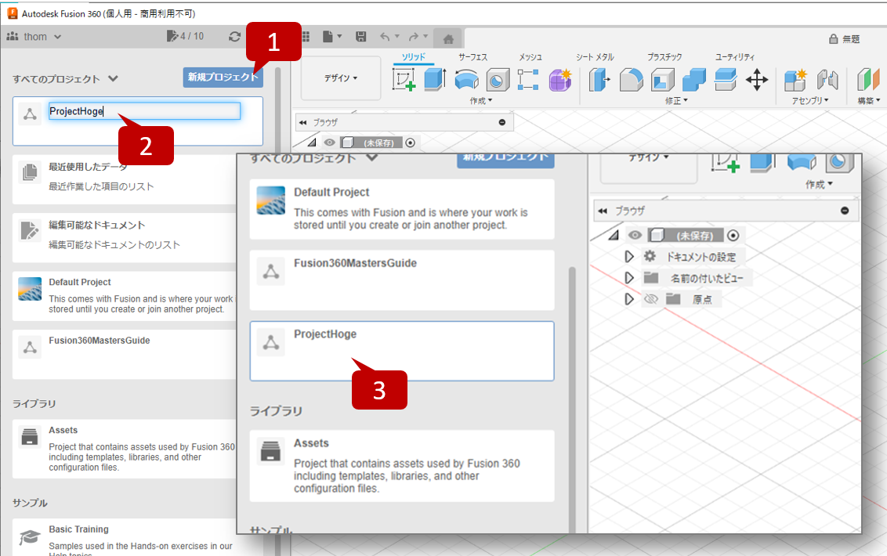
Task: Click the Save icon
Action: 360,37
